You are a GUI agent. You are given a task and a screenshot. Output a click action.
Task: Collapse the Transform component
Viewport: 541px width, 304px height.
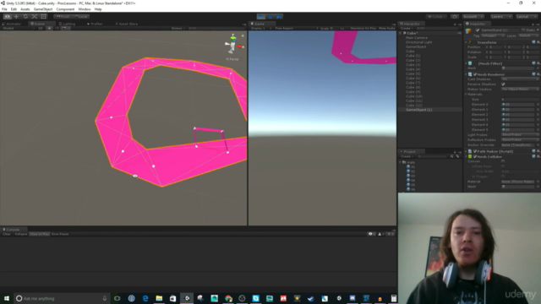pyautogui.click(x=466, y=42)
